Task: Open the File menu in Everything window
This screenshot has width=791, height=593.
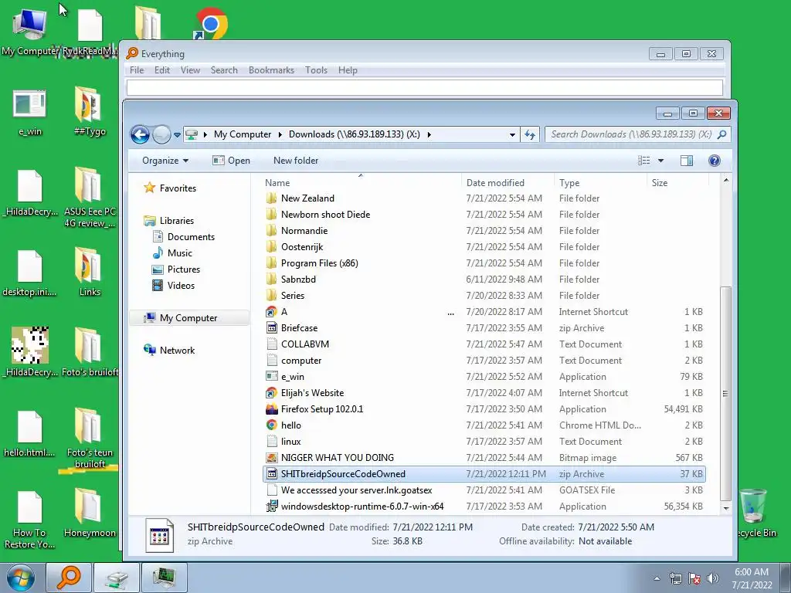Action: pos(137,70)
